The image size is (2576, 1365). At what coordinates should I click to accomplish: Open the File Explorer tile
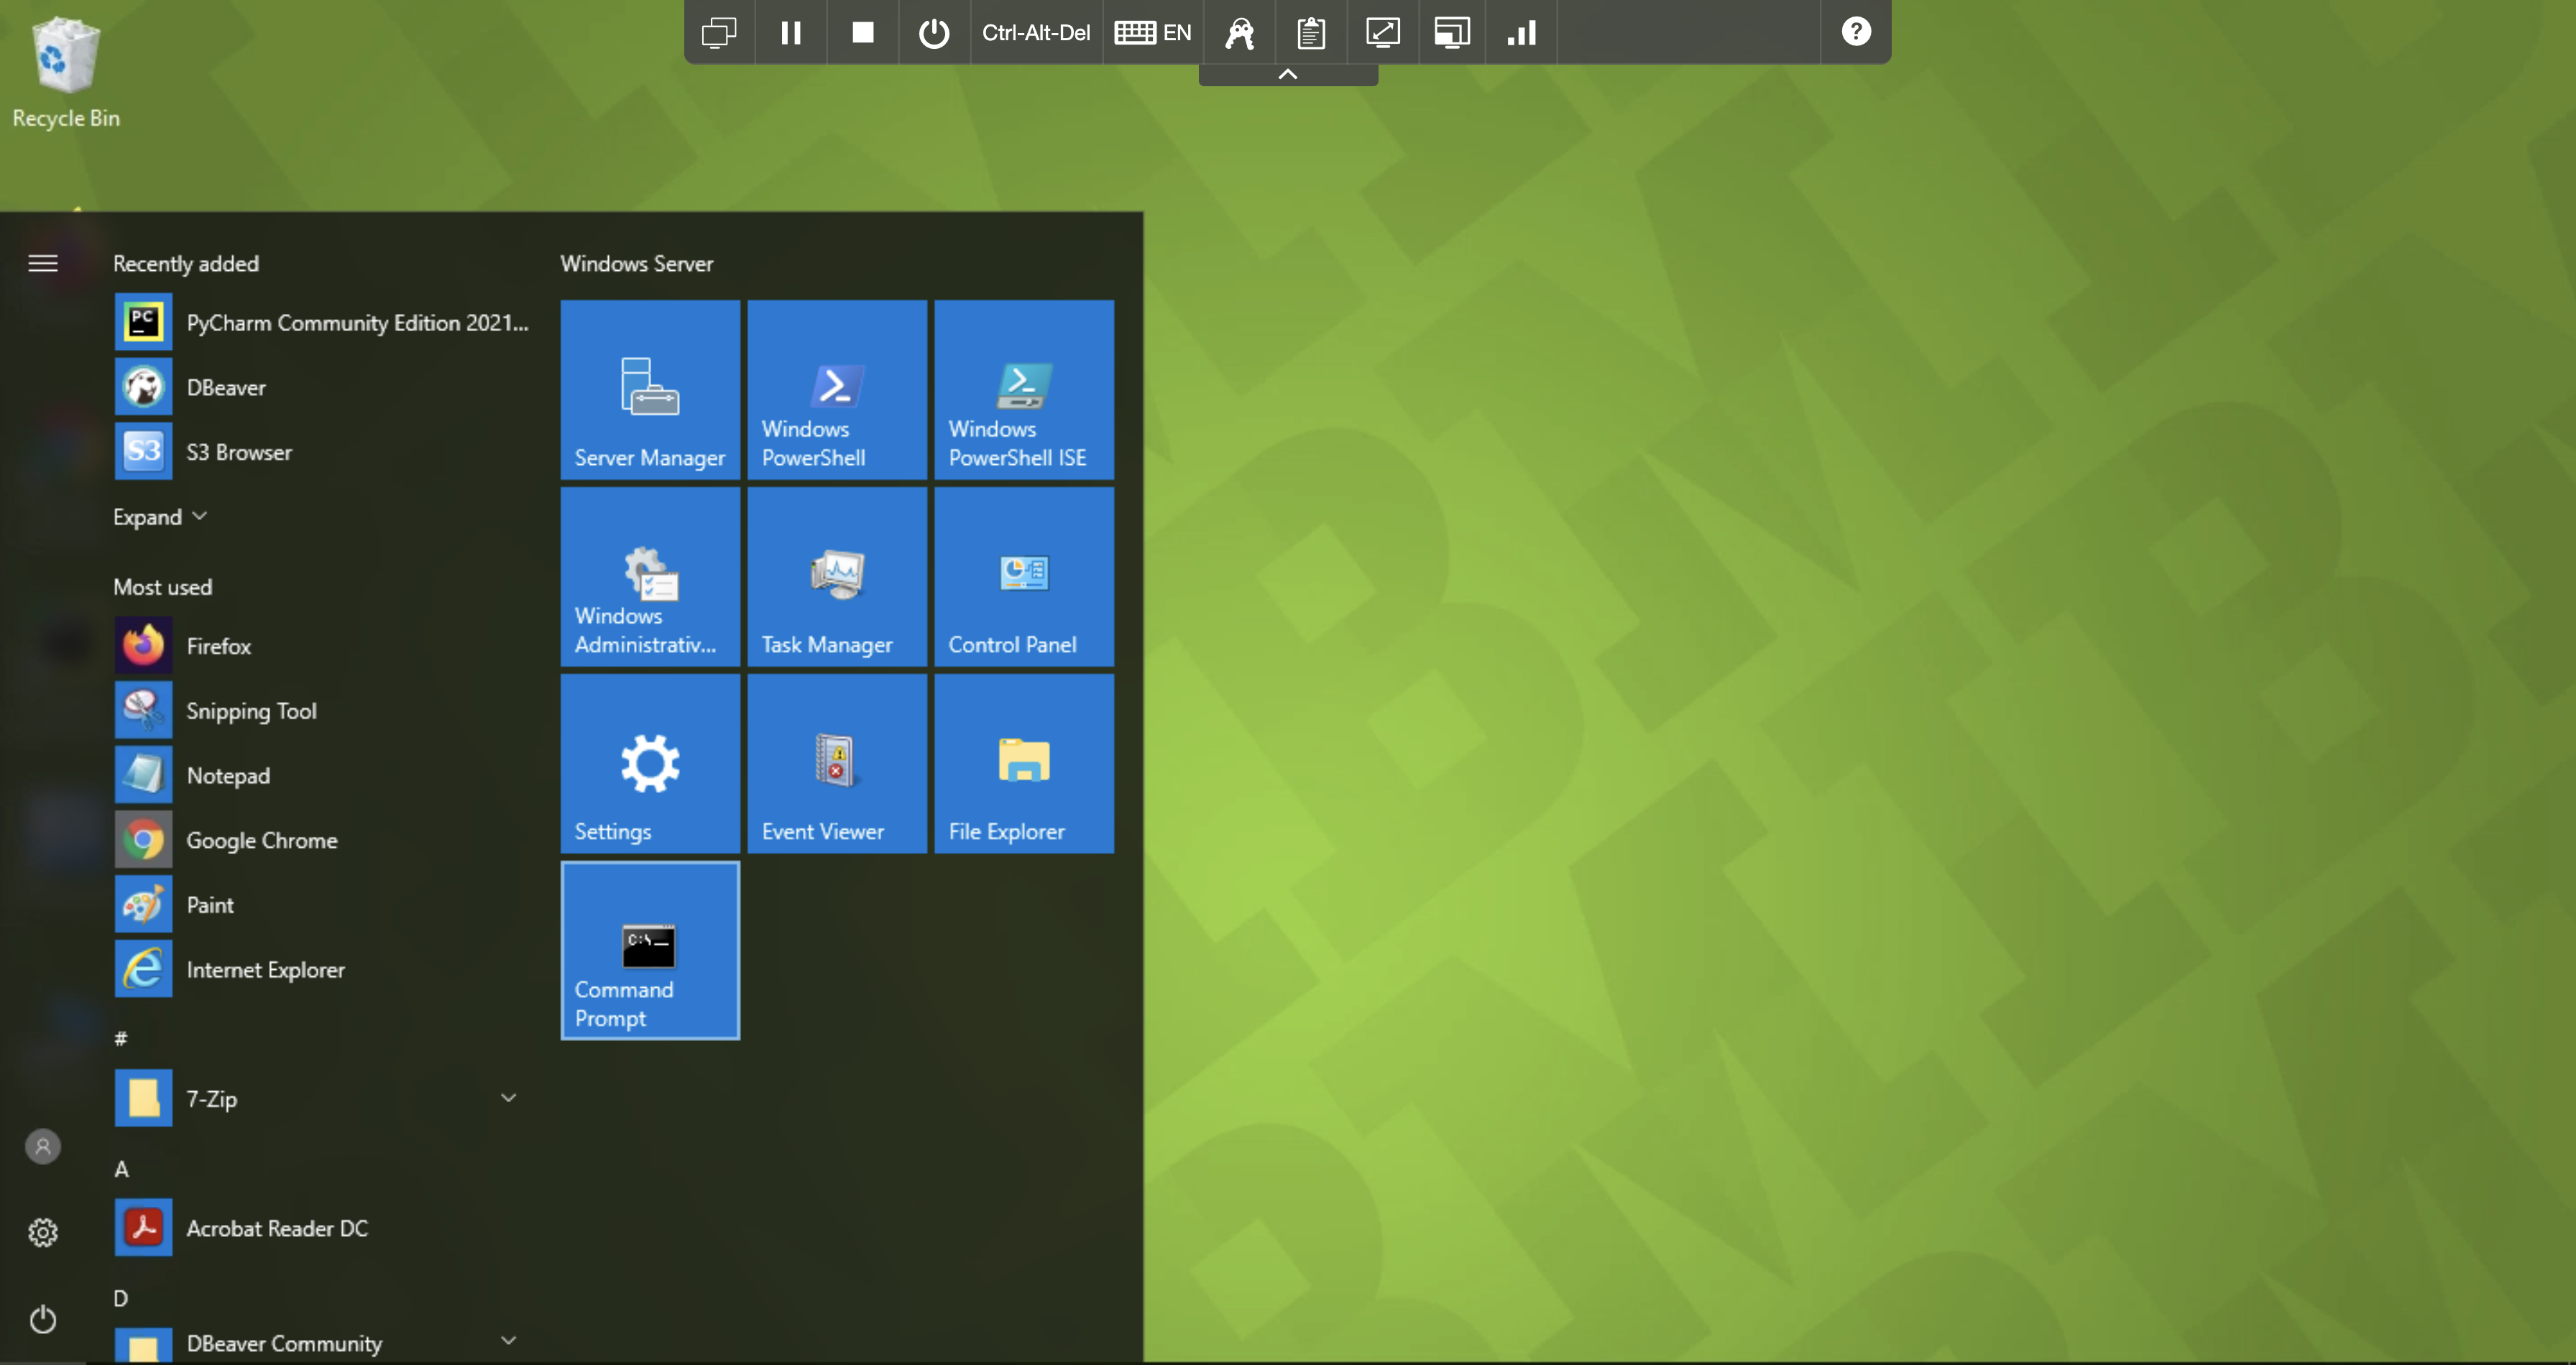click(x=1024, y=764)
